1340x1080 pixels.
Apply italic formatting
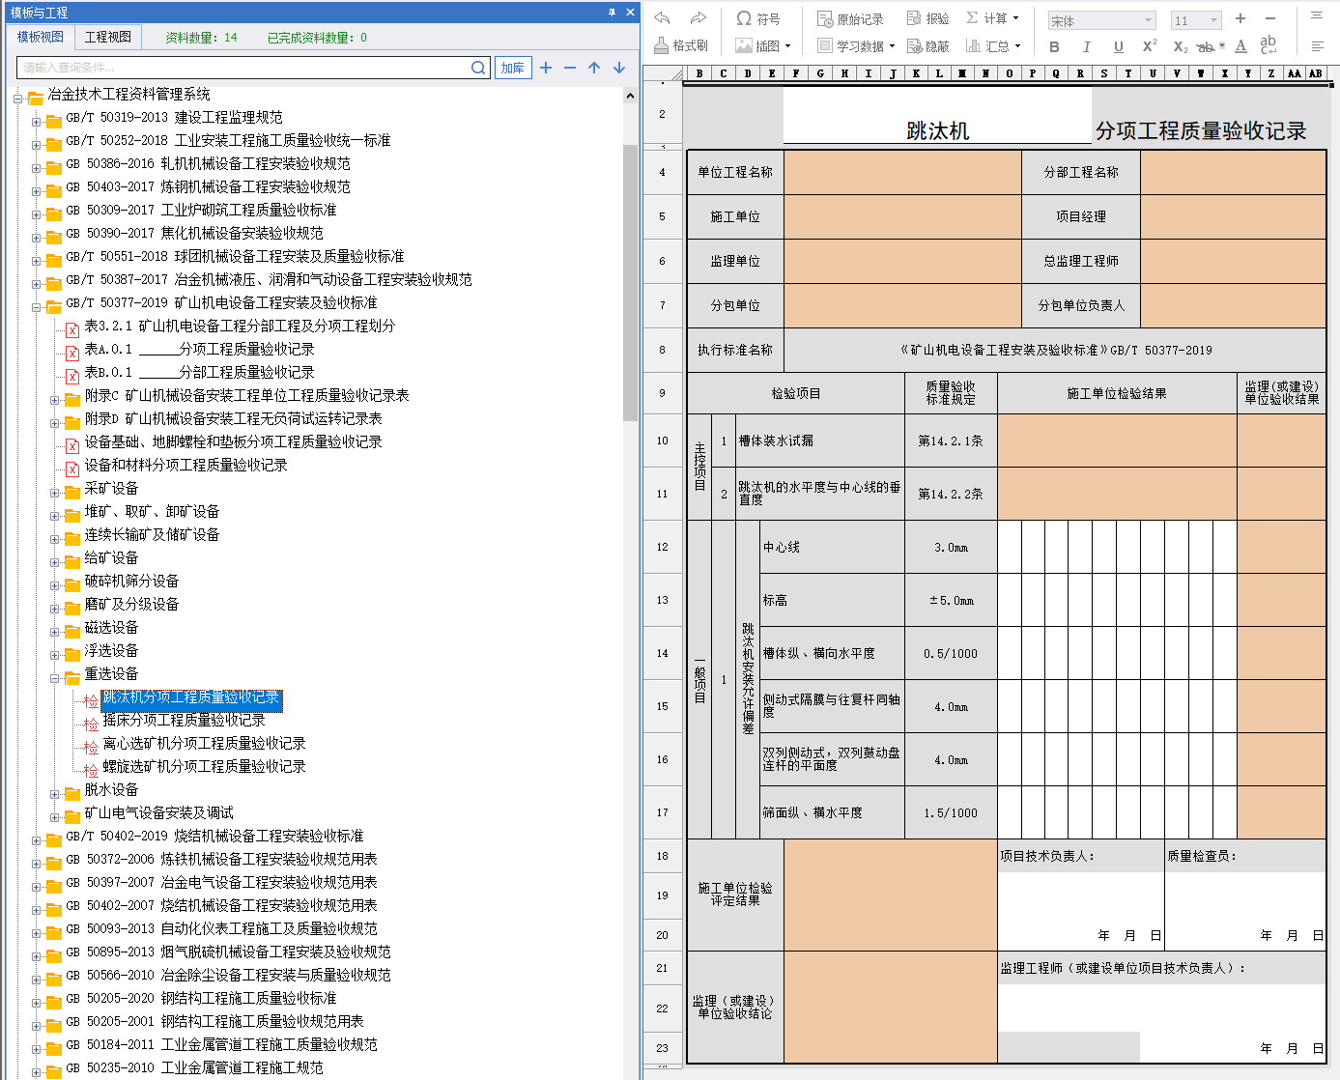(x=1086, y=46)
